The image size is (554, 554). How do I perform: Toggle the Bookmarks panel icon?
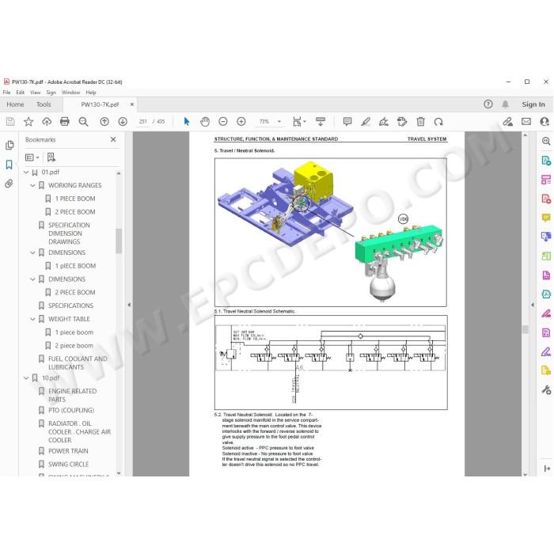pos(9,165)
